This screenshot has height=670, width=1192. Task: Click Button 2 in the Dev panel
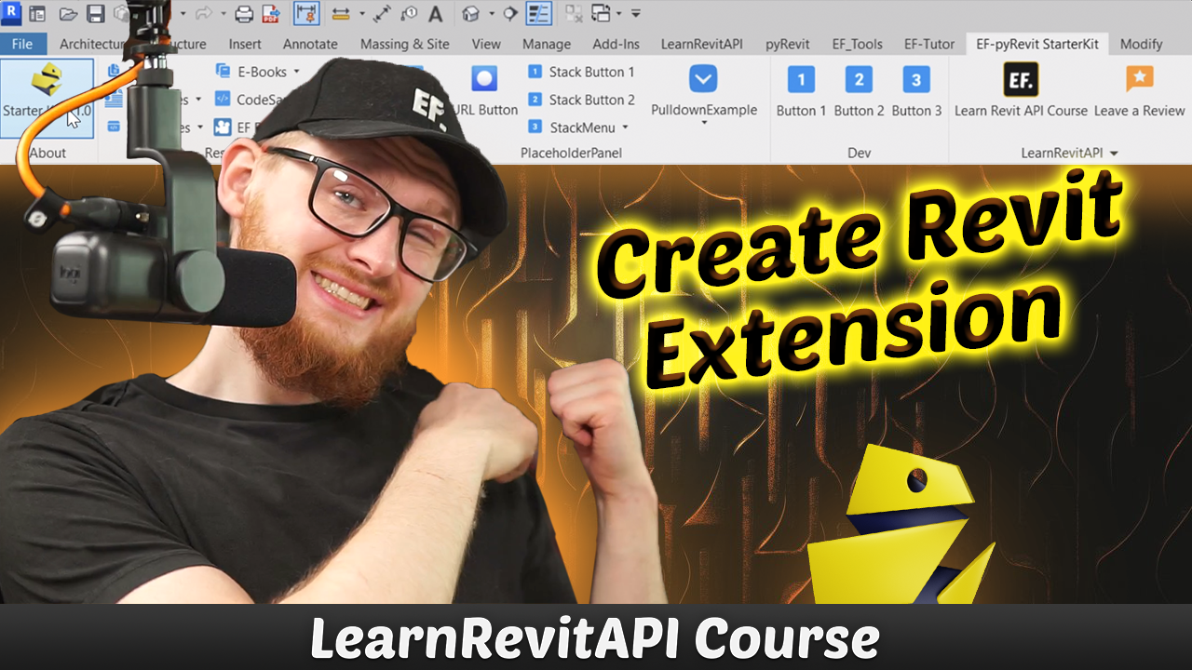tap(858, 90)
